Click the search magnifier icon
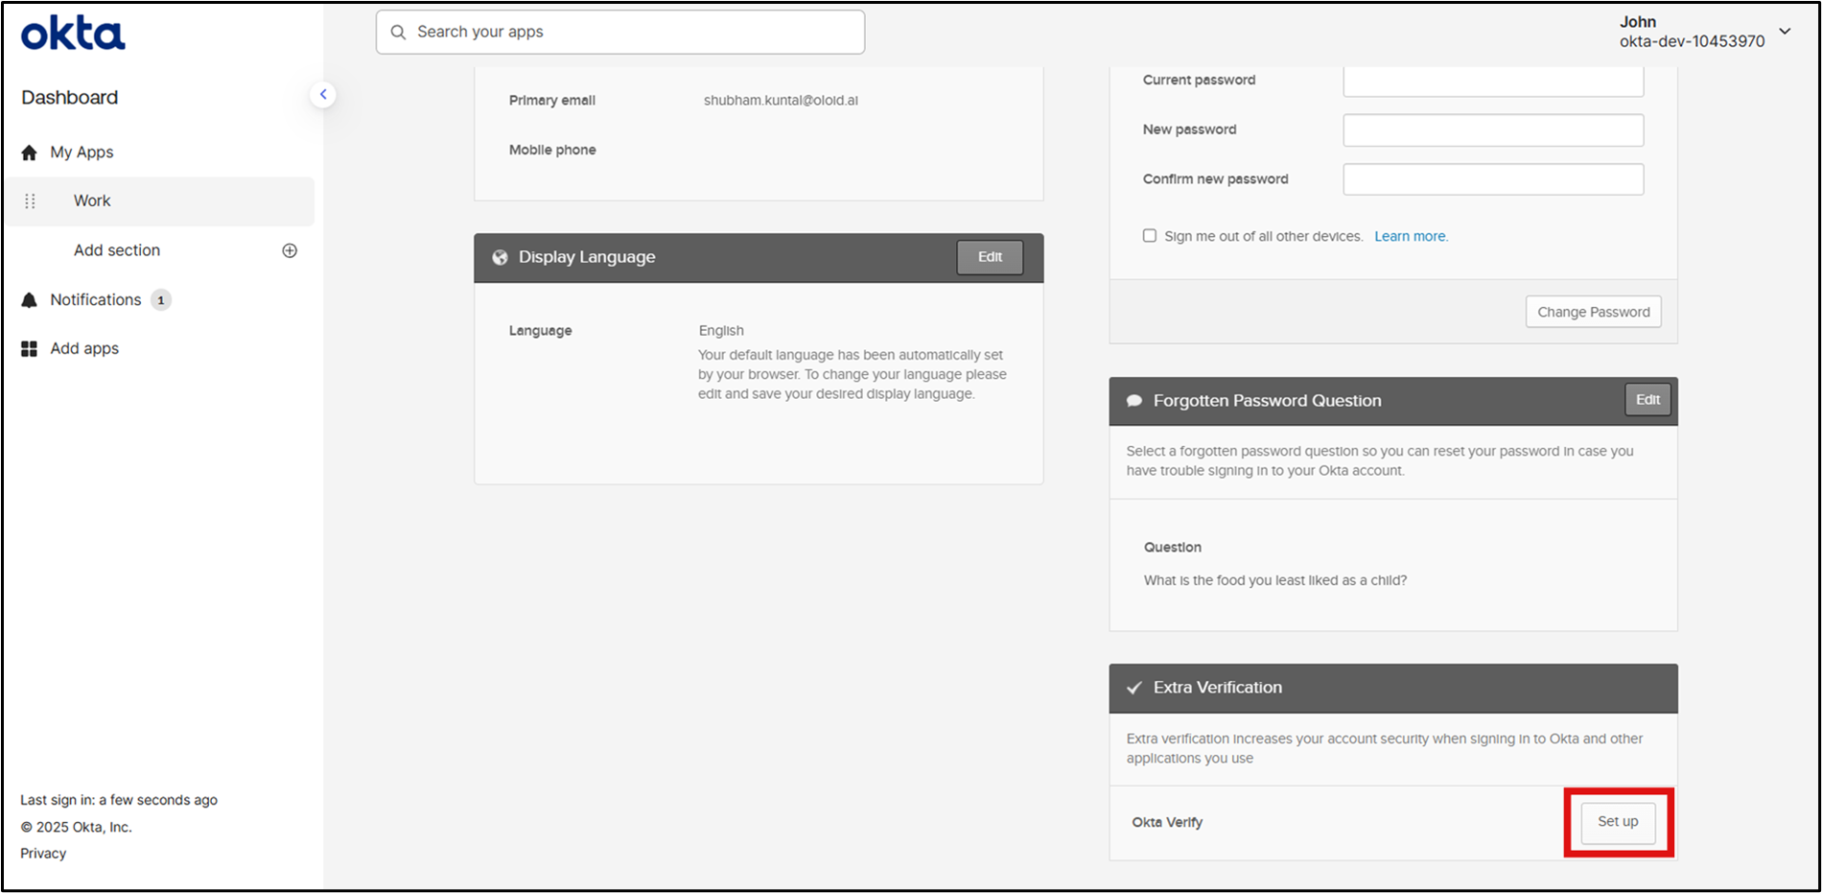Image resolution: width=1822 pixels, height=893 pixels. click(x=398, y=32)
